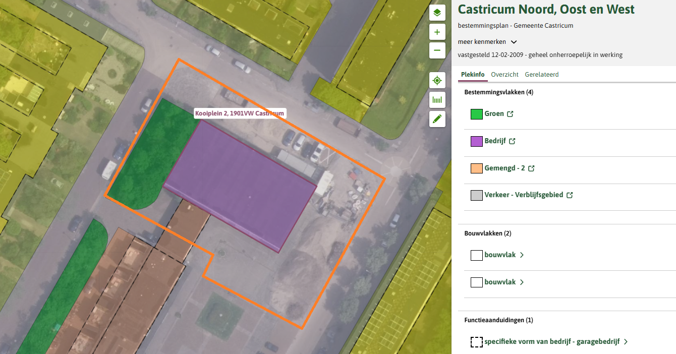Open external link icon next to Groen
676x354 pixels.
[x=510, y=114]
